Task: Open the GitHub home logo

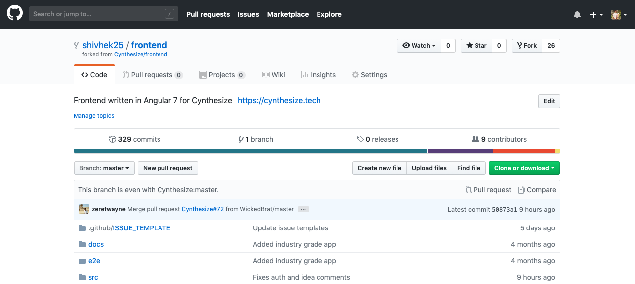Action: point(15,14)
